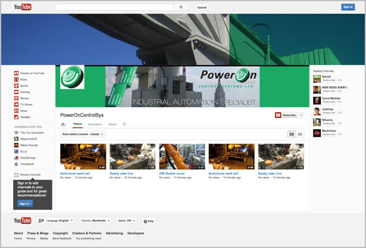The height and width of the screenshot is (248, 366).
Task: Select the About tab
Action: pos(112,125)
